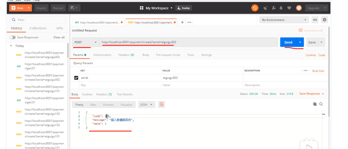Open the Bulk Edit link
This screenshot has height=149, width=348.
pyautogui.click(x=318, y=71)
